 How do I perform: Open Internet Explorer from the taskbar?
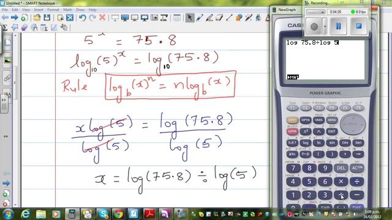tap(25, 214)
